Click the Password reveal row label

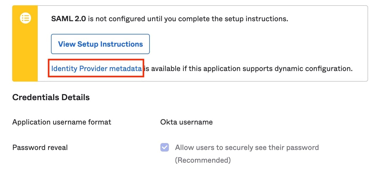tap(40, 147)
